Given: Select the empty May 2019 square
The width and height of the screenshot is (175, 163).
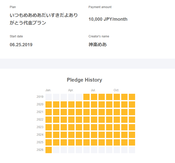Looking at the screenshot, I should [x=79, y=97].
